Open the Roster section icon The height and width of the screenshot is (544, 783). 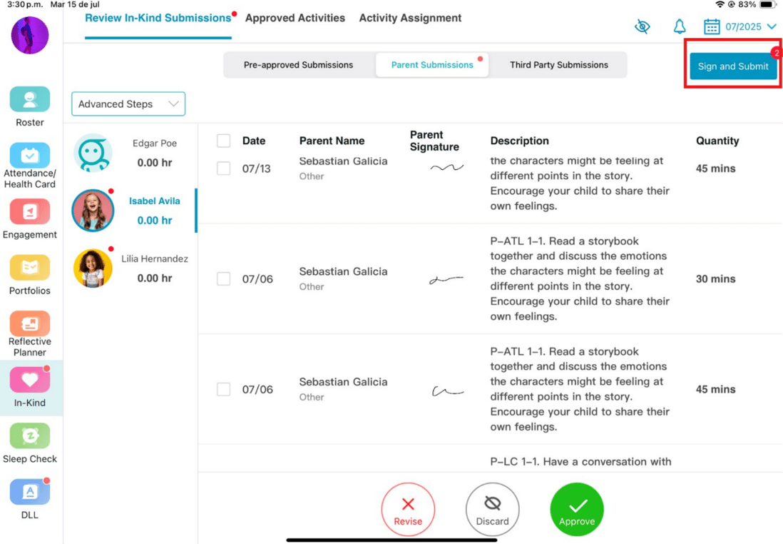coord(29,99)
